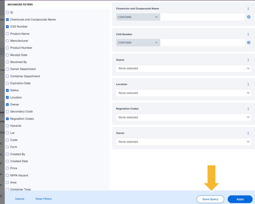Enable the Manufacturer filter

(x=7, y=41)
